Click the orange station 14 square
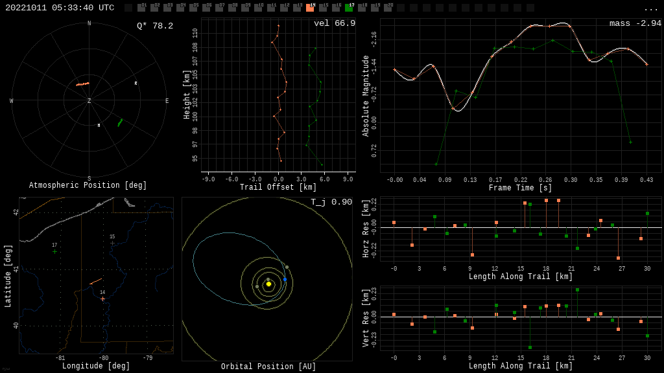Viewport: 664px width, 373px height. (x=310, y=8)
